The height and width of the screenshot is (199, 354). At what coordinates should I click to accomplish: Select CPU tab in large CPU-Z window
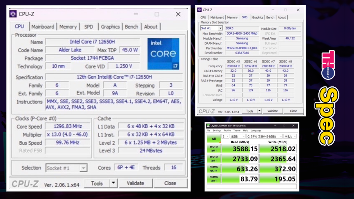coord(19,26)
